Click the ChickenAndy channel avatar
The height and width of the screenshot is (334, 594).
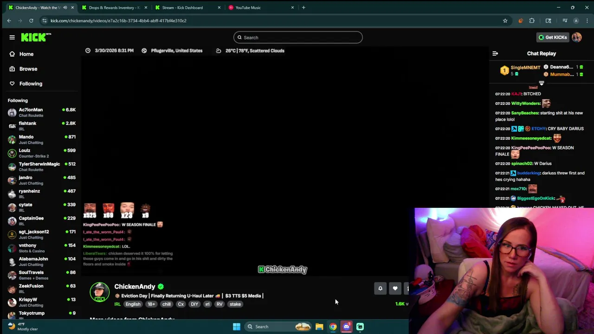99,292
